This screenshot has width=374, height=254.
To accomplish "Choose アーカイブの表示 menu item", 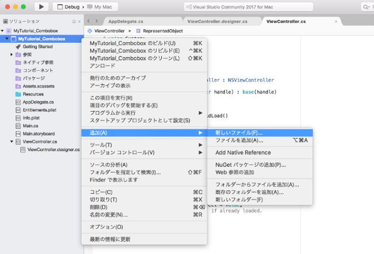I will pos(144,85).
